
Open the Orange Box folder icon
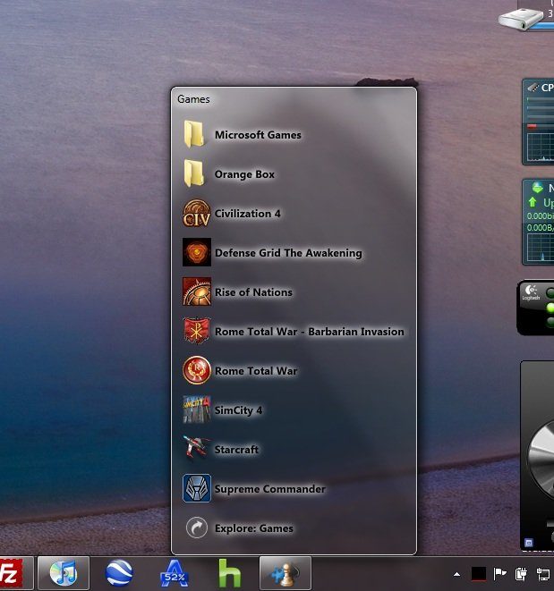click(x=195, y=173)
